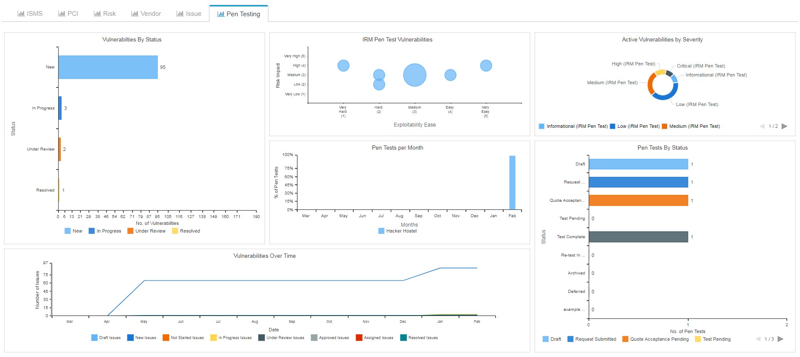Image resolution: width=800 pixels, height=357 pixels.
Task: Click 'Active Vulnerabilities by Severity' title
Action: point(662,39)
